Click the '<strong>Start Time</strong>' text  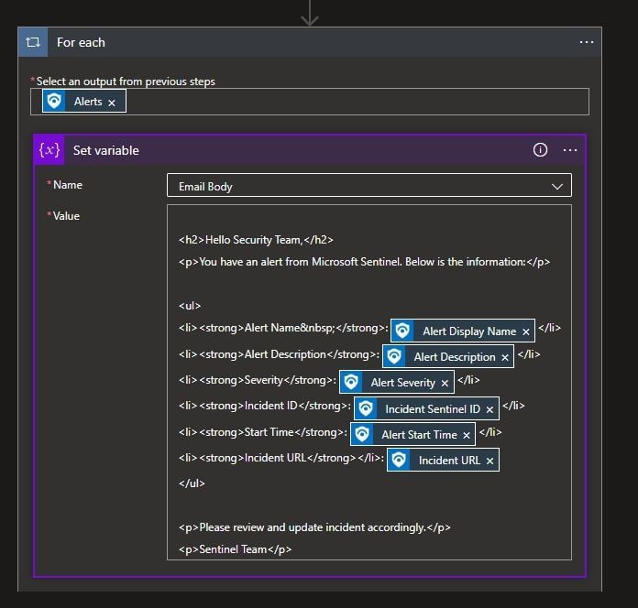(271, 432)
